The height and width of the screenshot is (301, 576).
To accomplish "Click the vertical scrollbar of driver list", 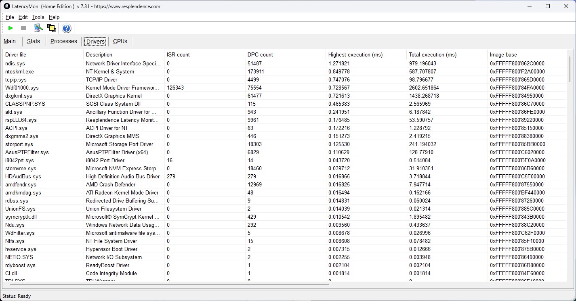I will [x=570, y=69].
